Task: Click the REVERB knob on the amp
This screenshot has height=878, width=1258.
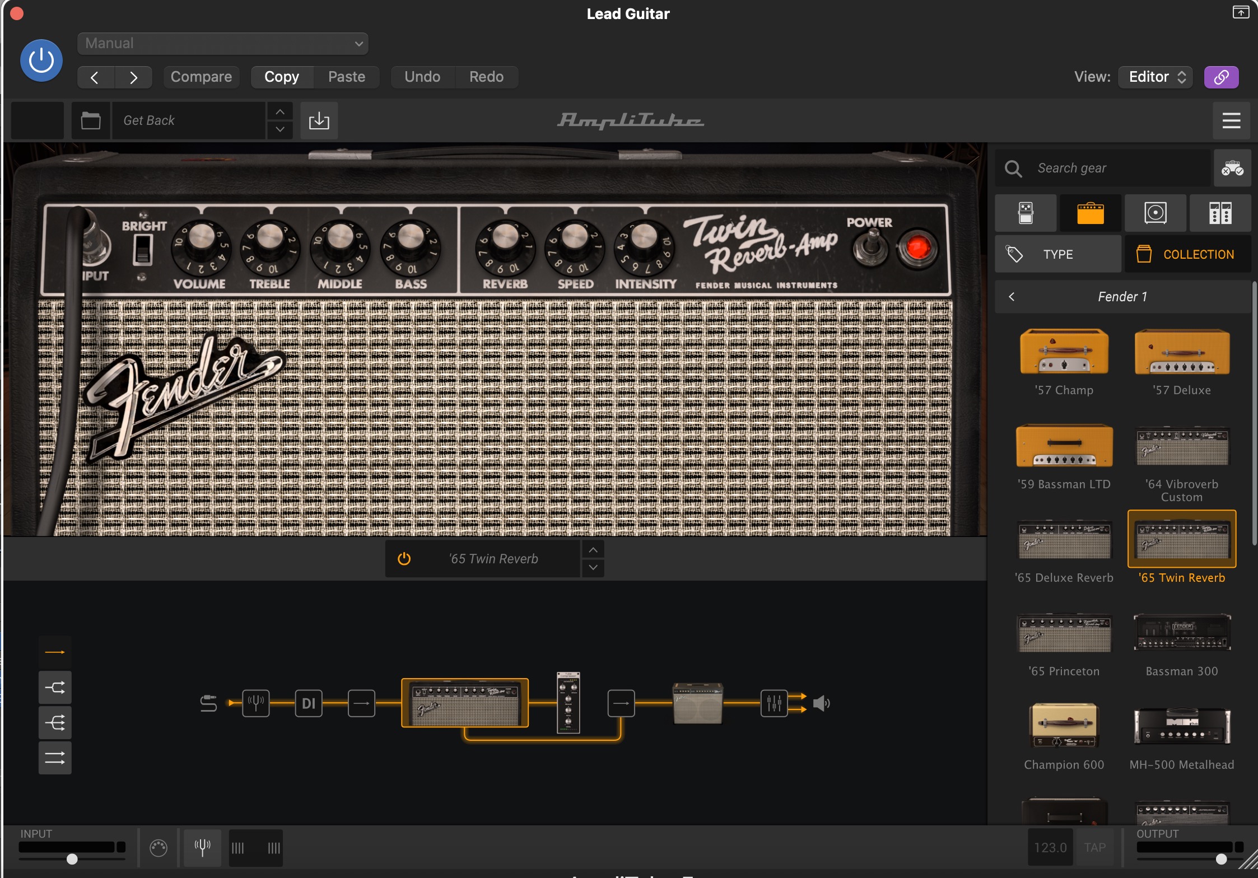Action: (505, 246)
